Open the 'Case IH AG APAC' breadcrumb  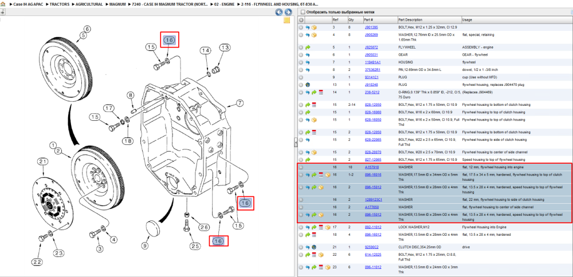(x=28, y=5)
